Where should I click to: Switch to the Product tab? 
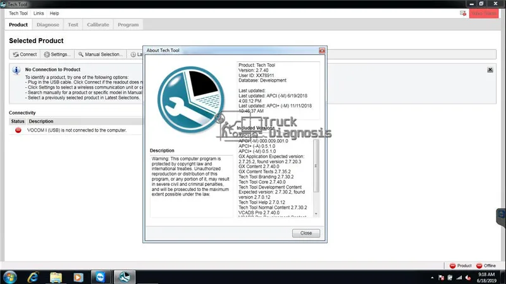coord(18,25)
